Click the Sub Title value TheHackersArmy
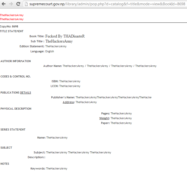This screenshot has width=187, height=172. 59,41
